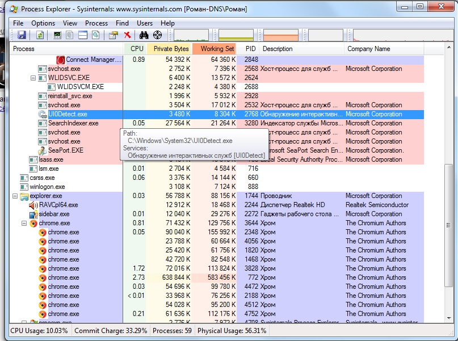The width and height of the screenshot is (458, 341).
Task: Click the SeaPort.EXE process icon
Action: [43, 151]
